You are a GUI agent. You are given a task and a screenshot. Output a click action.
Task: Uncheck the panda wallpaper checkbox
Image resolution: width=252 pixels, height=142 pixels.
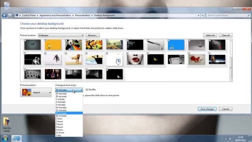coord(66,40)
